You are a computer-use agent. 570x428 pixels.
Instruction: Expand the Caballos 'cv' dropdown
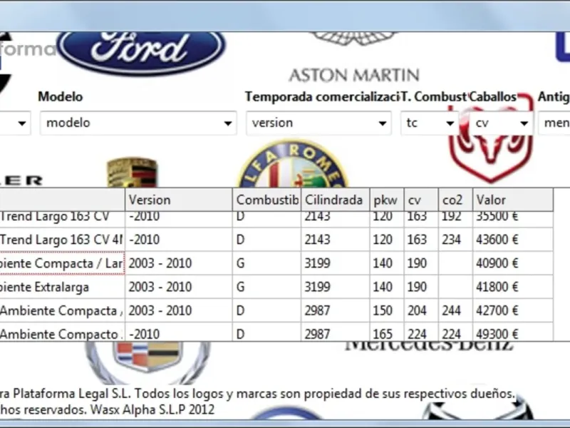coord(501,123)
